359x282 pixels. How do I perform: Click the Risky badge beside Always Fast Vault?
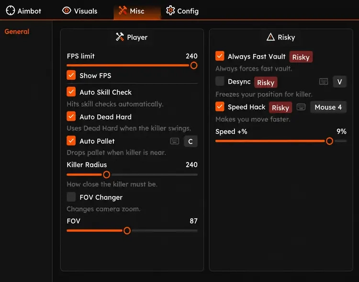[301, 57]
